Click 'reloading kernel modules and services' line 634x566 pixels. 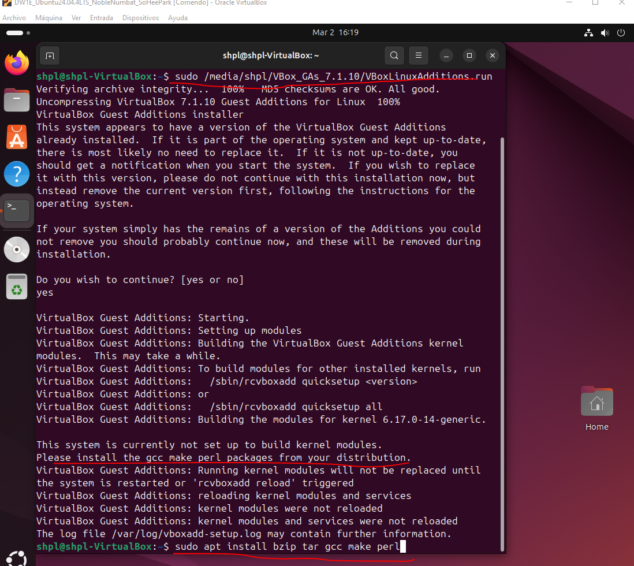(x=223, y=496)
